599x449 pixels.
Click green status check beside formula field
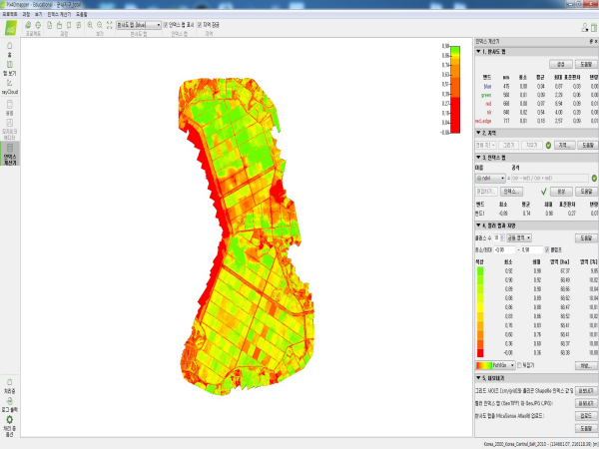pos(594,179)
